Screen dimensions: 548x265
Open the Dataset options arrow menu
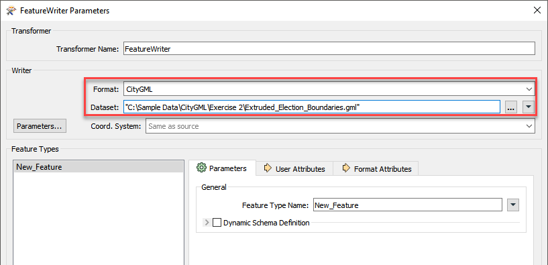529,108
